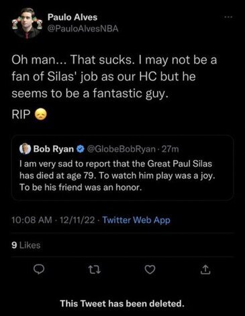Open the Paulo Alves display name
This screenshot has width=245, height=316.
(72, 17)
